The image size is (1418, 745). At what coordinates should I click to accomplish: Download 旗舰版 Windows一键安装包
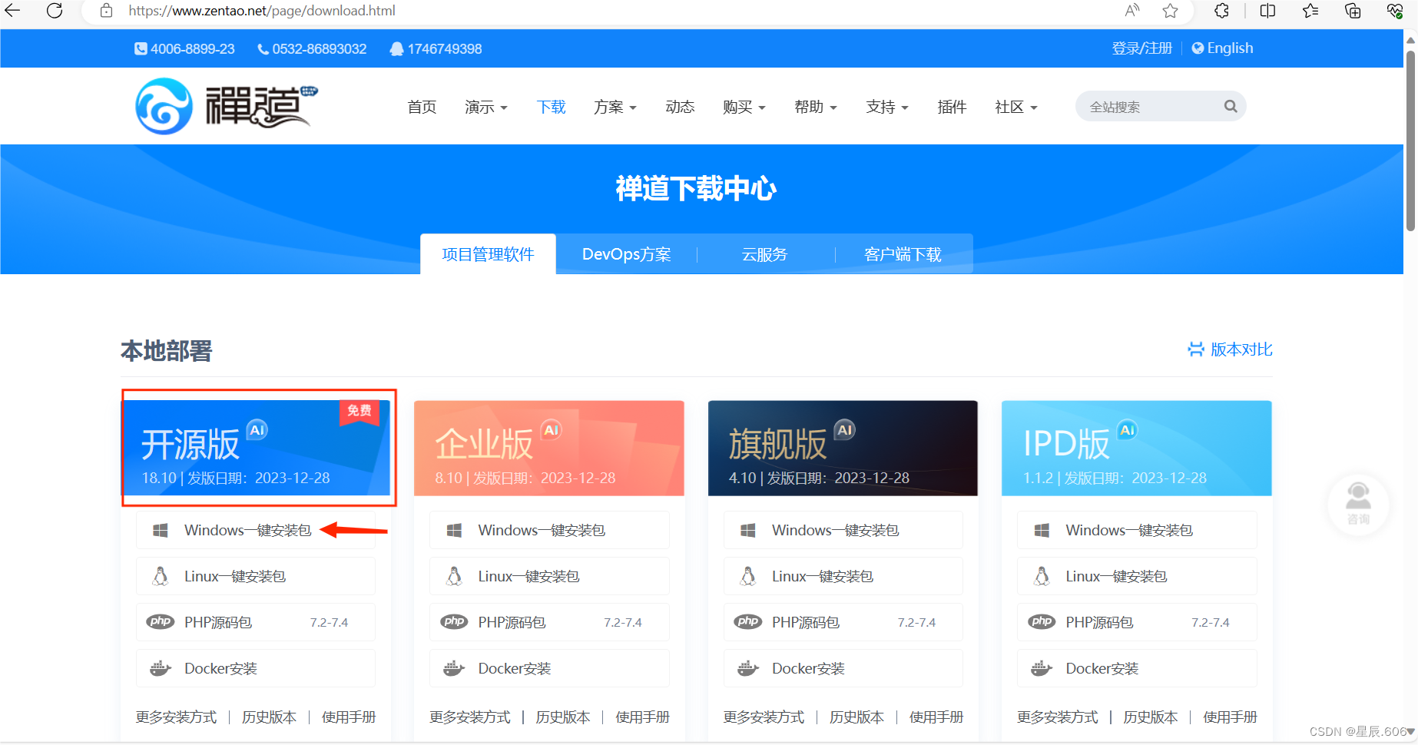click(x=843, y=531)
